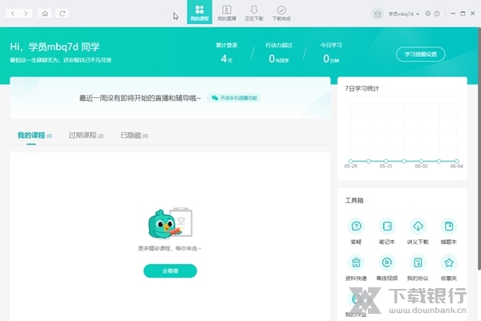
Task: Click the empty-course bird mascot image
Action: (170, 223)
